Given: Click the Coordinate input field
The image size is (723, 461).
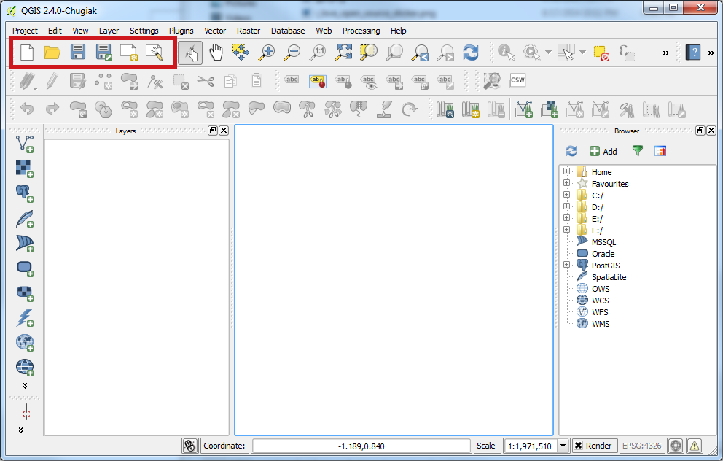Looking at the screenshot, I should click(x=361, y=446).
